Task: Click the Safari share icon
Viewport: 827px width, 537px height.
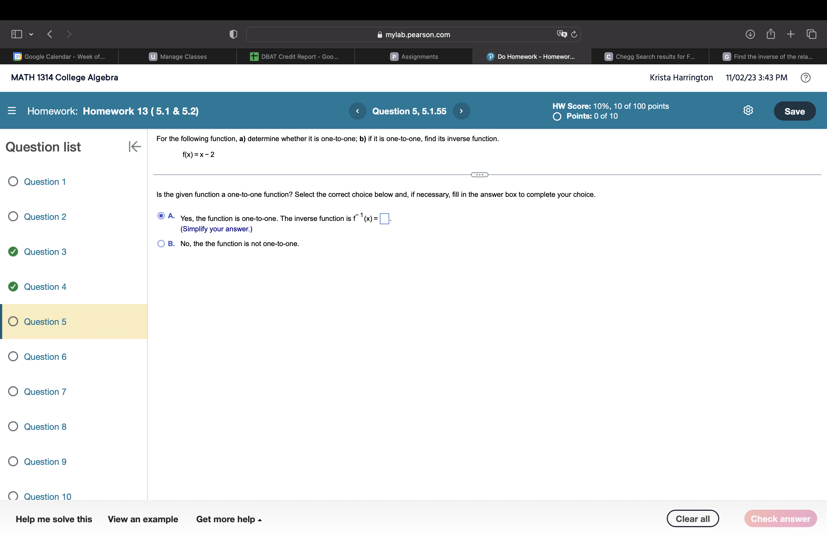Action: click(770, 34)
